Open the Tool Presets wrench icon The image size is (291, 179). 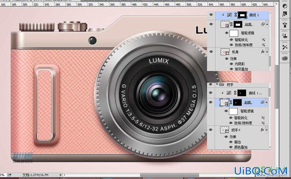(285, 47)
